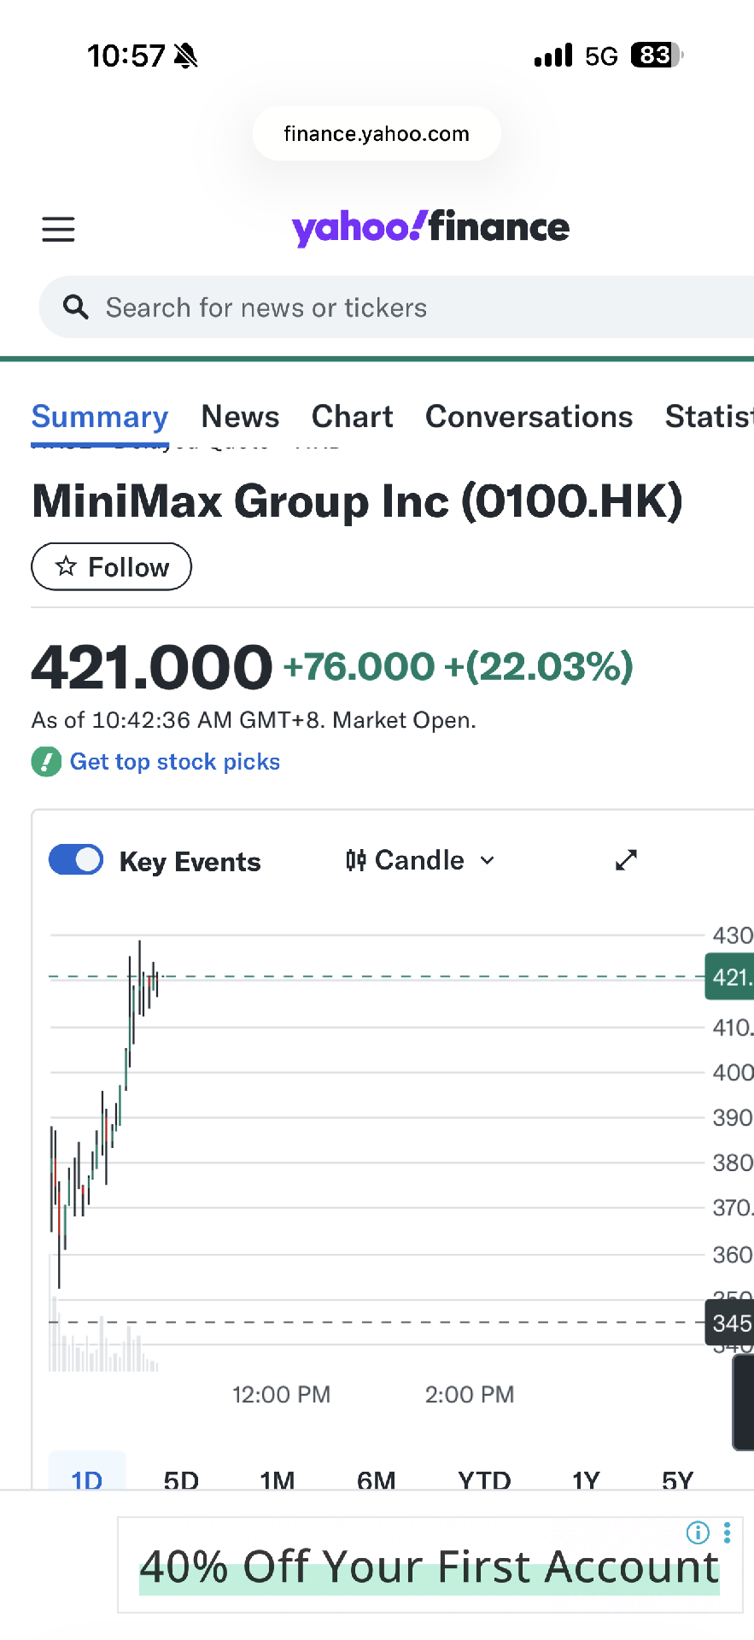
Task: Select the 5D time range
Action: [x=181, y=1478]
